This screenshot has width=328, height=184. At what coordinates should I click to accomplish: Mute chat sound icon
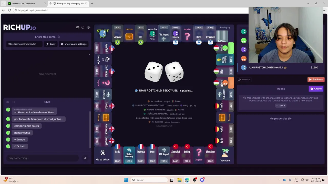(x=7, y=102)
